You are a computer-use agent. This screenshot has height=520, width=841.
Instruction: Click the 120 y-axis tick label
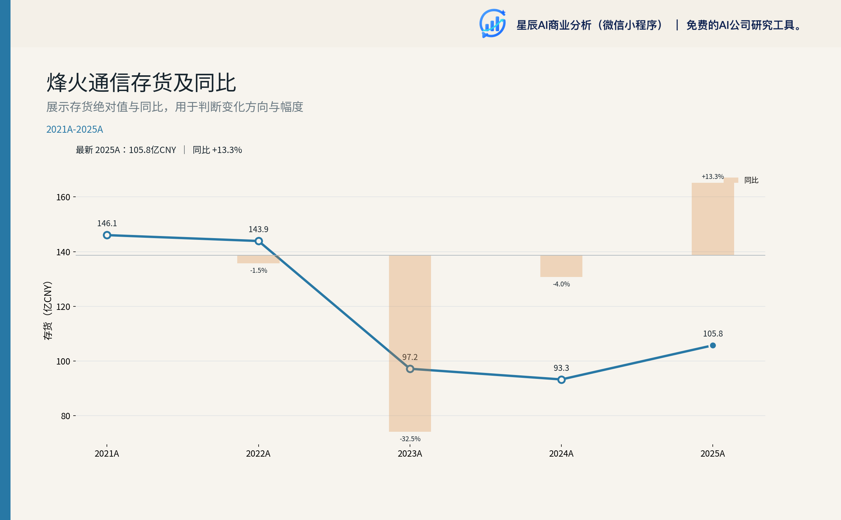63,307
